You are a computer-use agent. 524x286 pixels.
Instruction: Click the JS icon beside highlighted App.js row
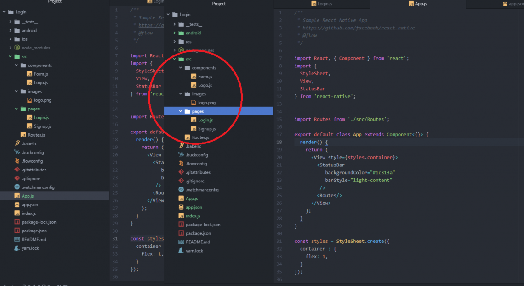pyautogui.click(x=17, y=196)
